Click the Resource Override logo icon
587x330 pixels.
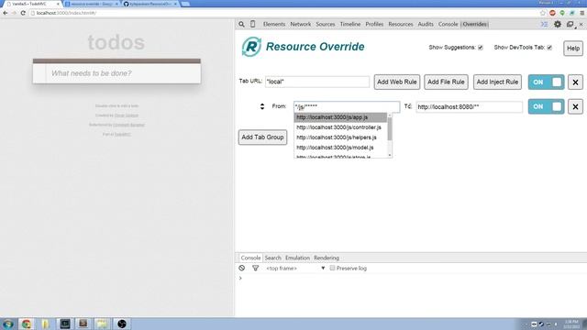click(x=251, y=47)
